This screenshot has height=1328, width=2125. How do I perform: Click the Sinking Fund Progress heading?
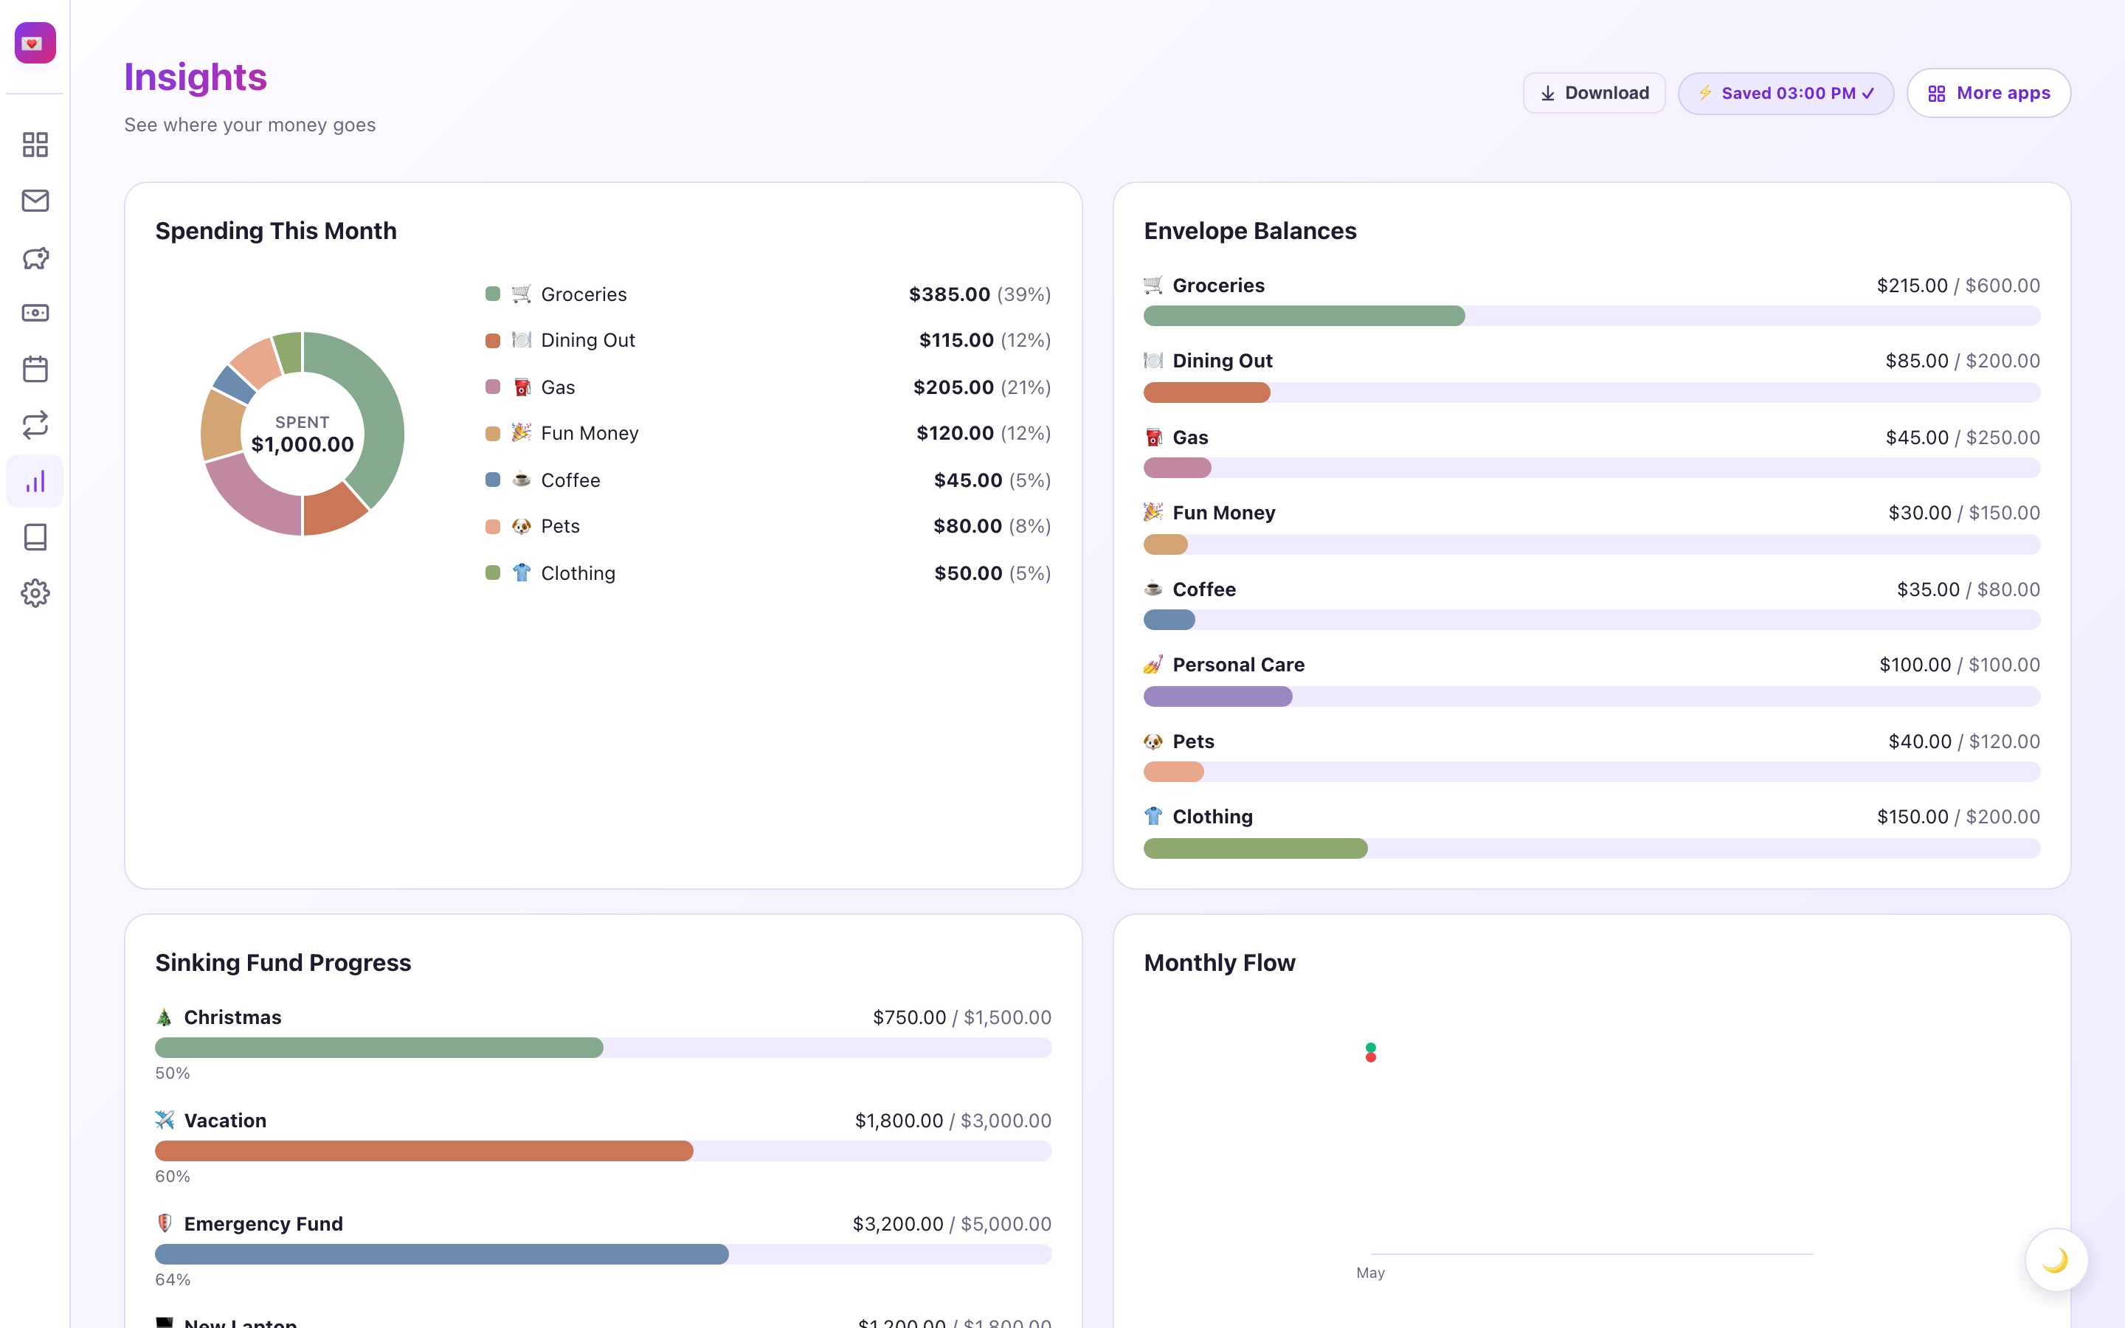(283, 963)
